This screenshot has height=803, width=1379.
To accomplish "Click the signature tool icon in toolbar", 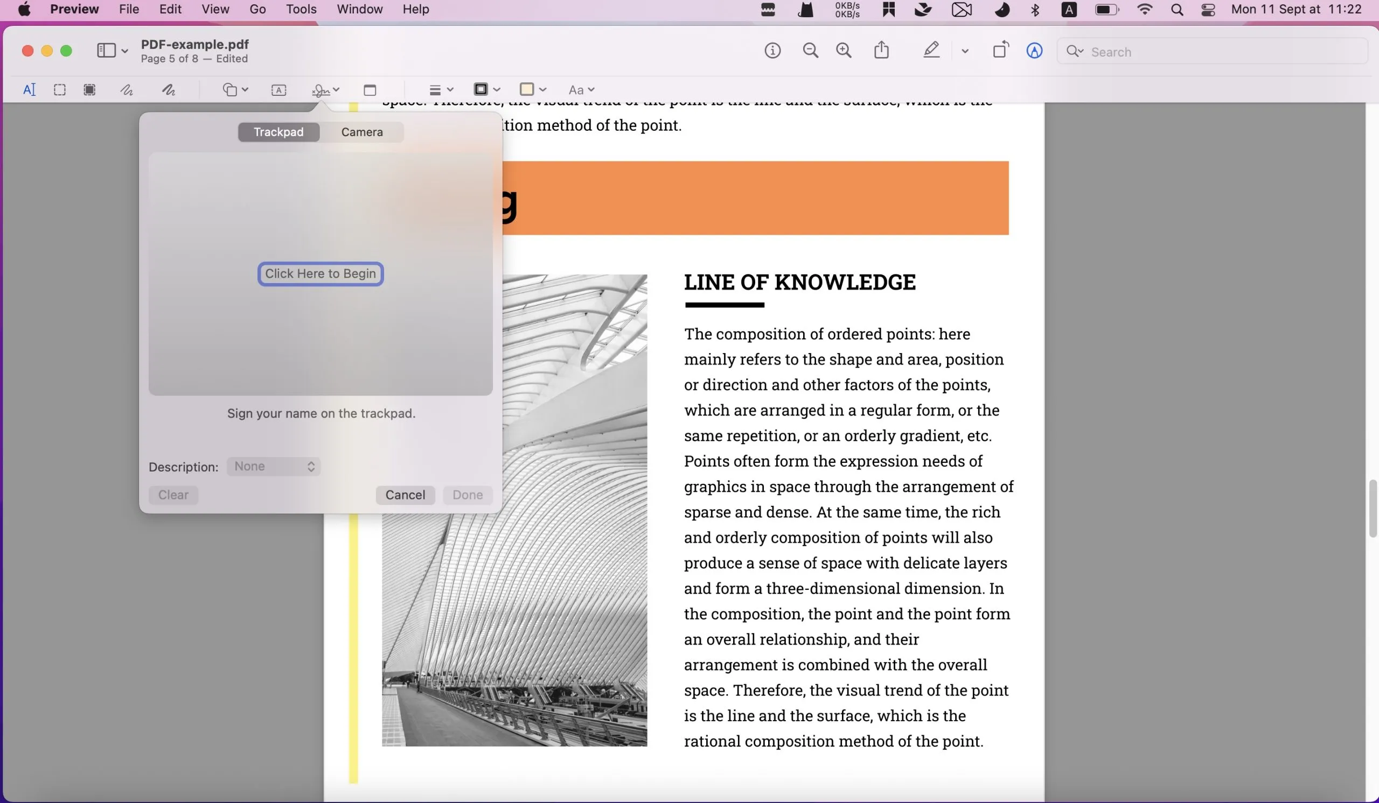I will tap(319, 90).
